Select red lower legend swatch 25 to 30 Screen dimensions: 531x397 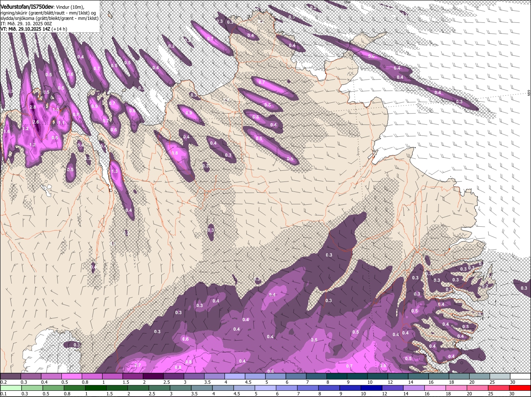[x=499, y=387]
